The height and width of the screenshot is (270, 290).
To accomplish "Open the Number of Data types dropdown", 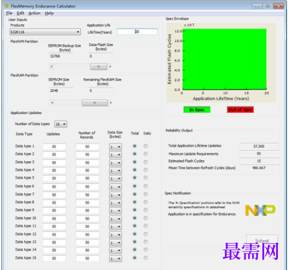I will pyautogui.click(x=61, y=124).
